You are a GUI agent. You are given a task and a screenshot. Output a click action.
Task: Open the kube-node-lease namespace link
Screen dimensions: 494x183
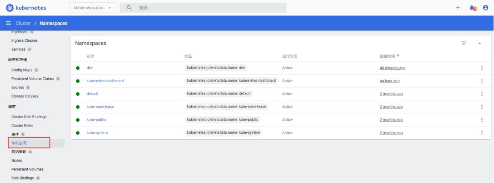(x=100, y=107)
